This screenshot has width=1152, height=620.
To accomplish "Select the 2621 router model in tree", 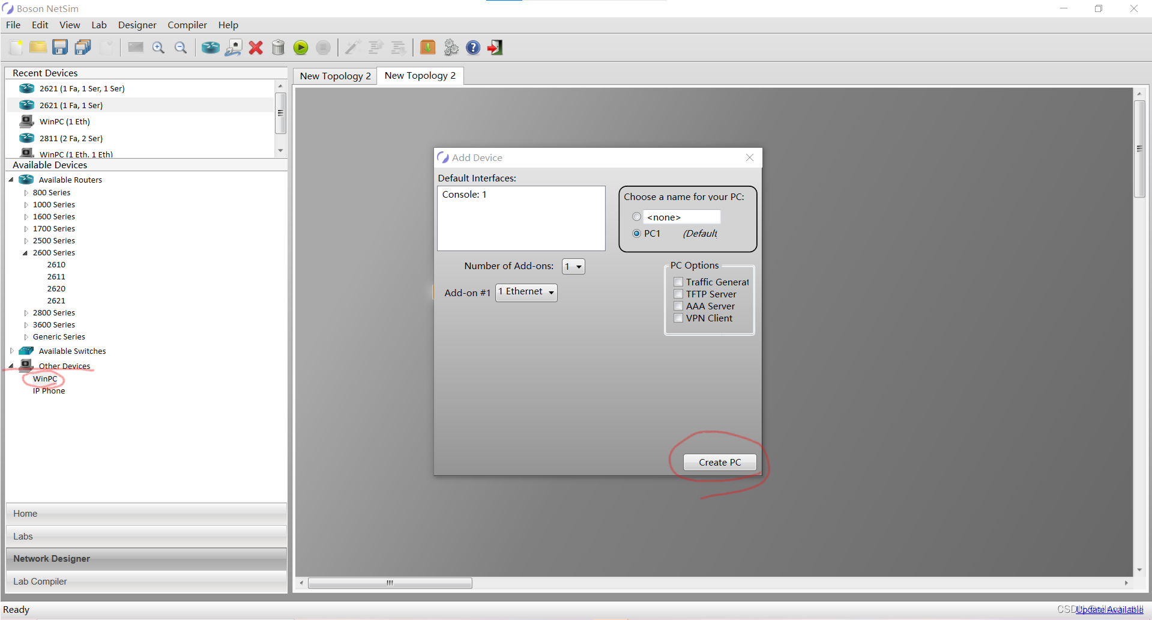I will click(56, 301).
